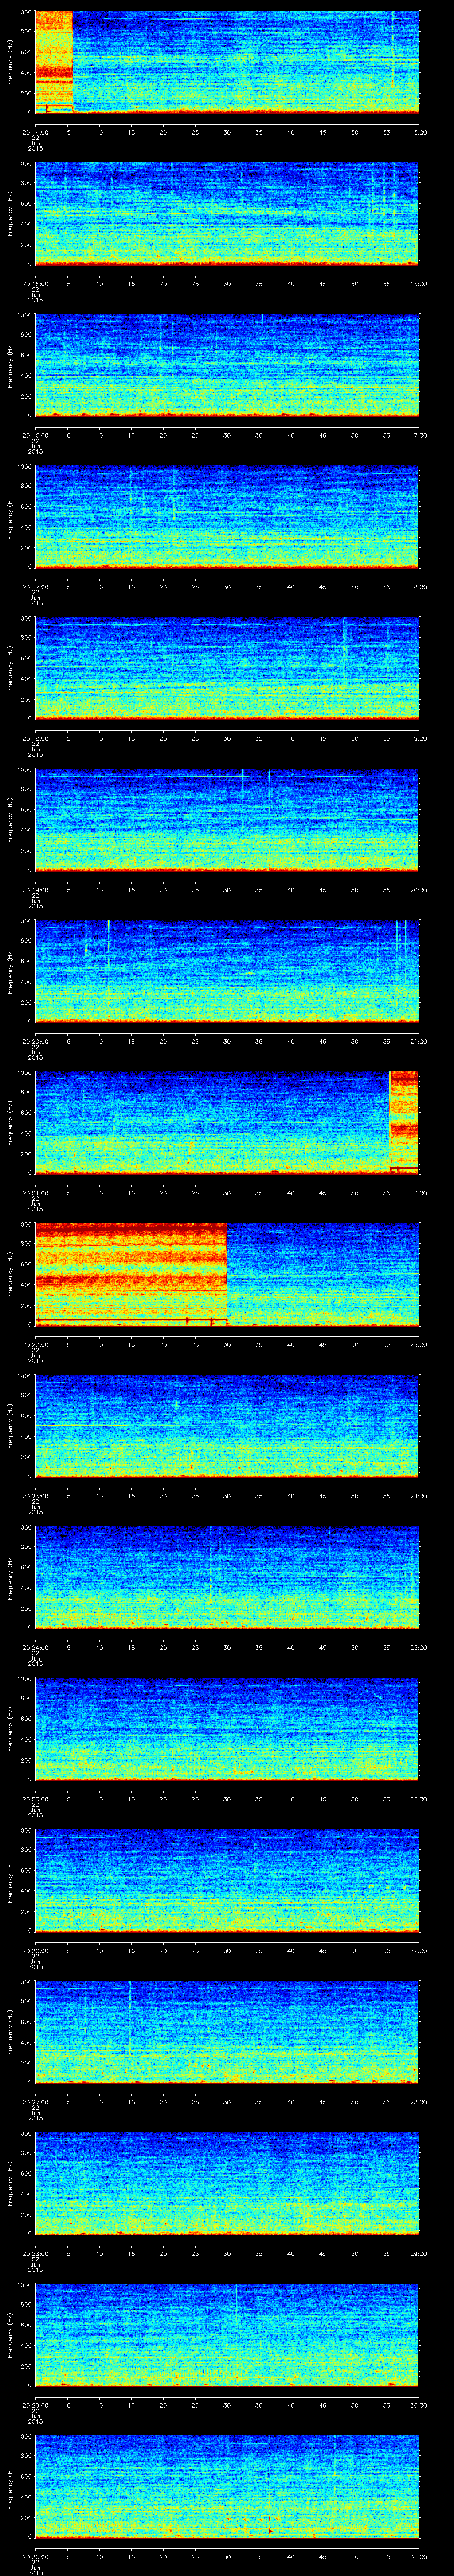
Task: Click the 15:00 end time label
Action: (419, 132)
